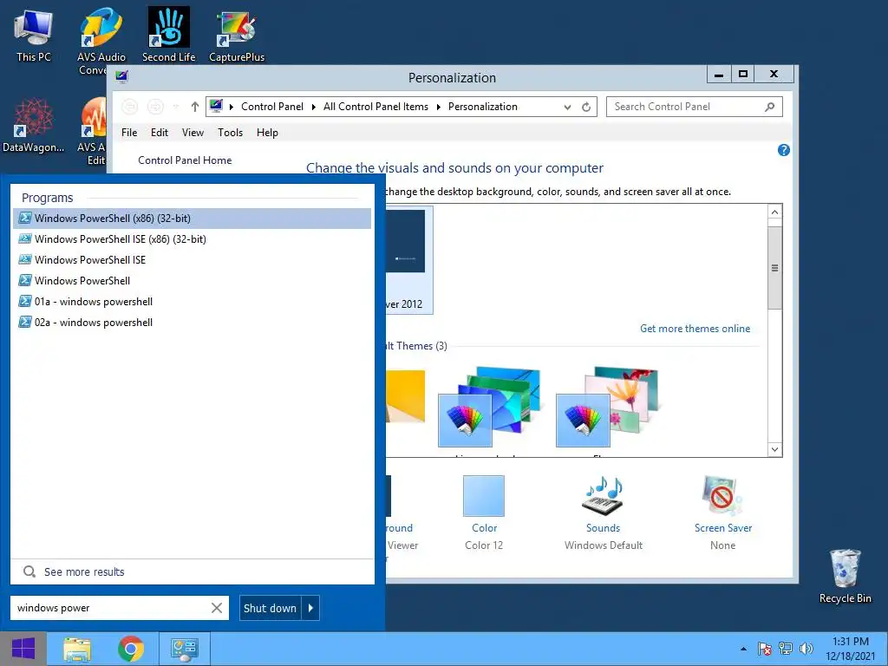Launch Google Chrome from the taskbar
The width and height of the screenshot is (888, 666).
point(131,649)
